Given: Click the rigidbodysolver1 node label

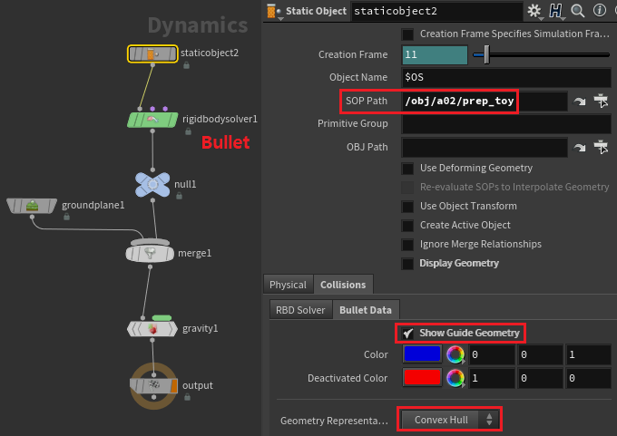Looking at the screenshot, I should (220, 119).
